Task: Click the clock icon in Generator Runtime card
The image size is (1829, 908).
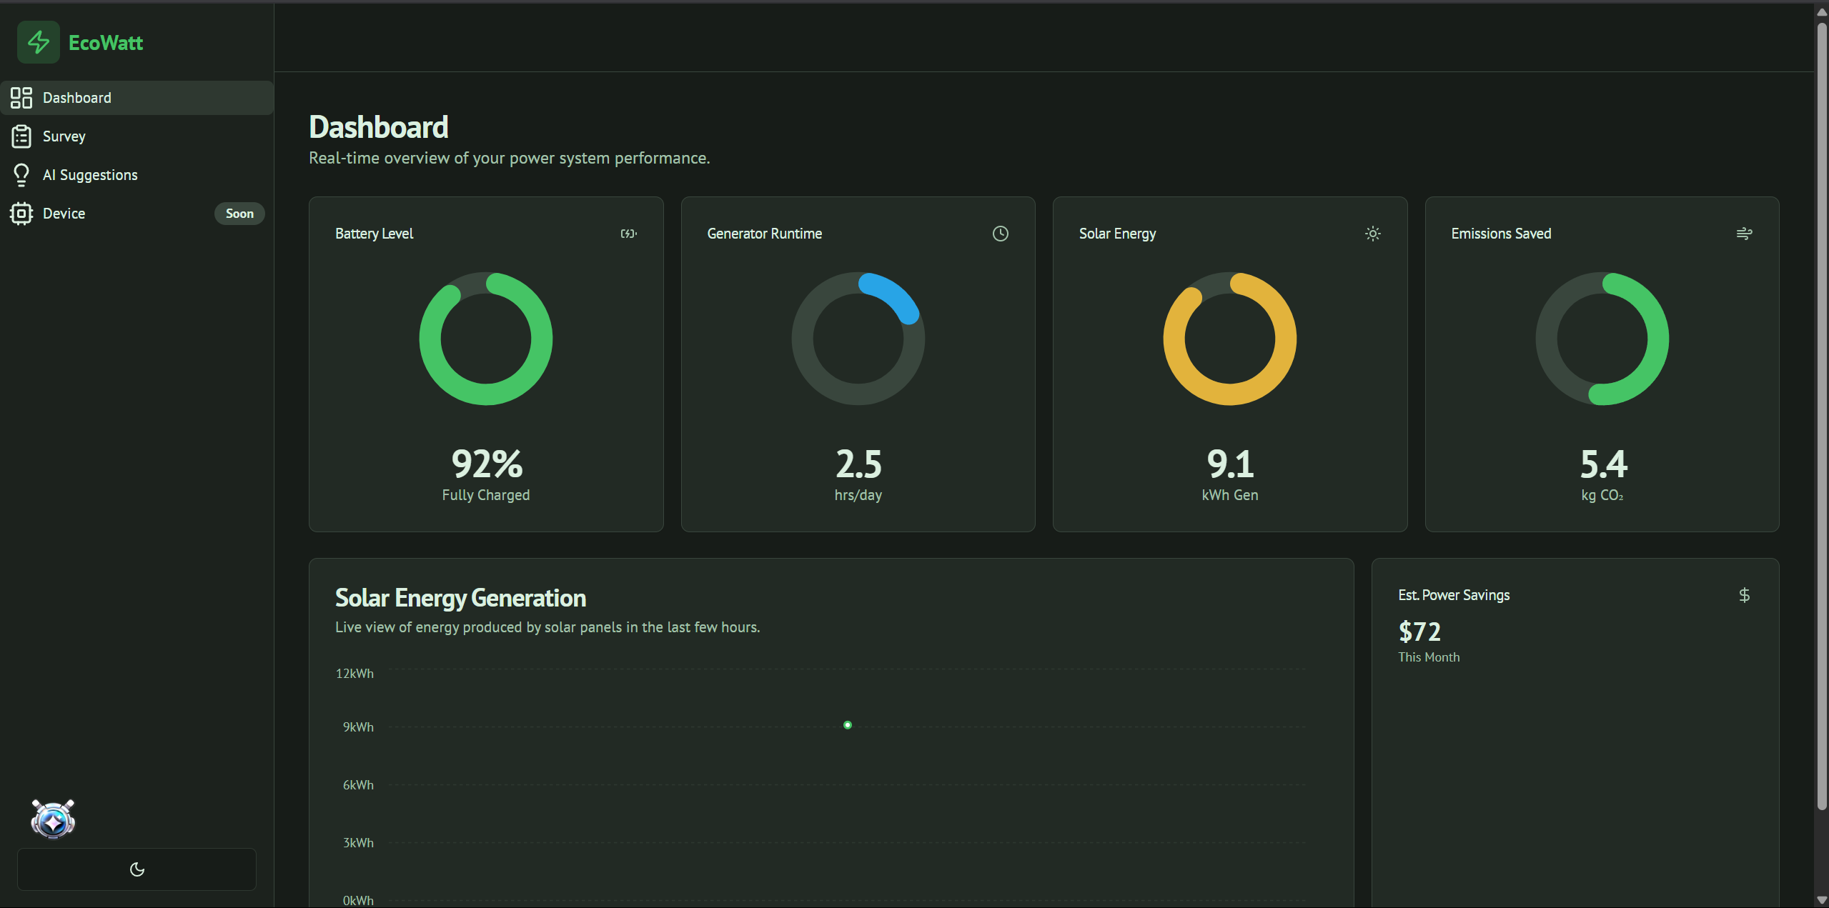Action: (x=1000, y=234)
